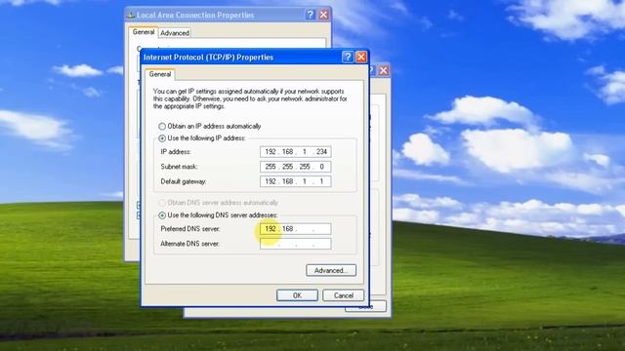Click the Subnet mask input field
Image resolution: width=625 pixels, height=351 pixels.
click(295, 167)
